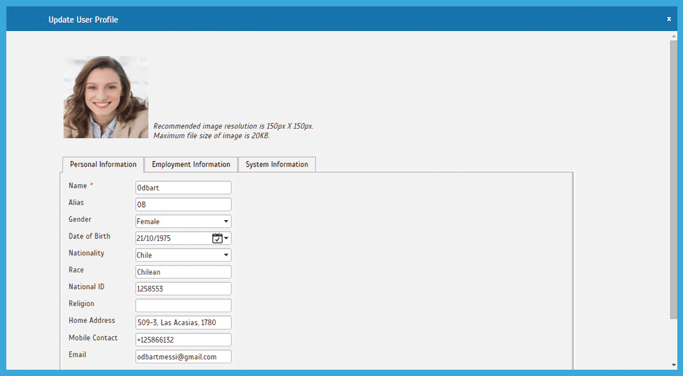Click the 'National ID' label
Viewport: 683px width, 376px height.
pyautogui.click(x=86, y=287)
